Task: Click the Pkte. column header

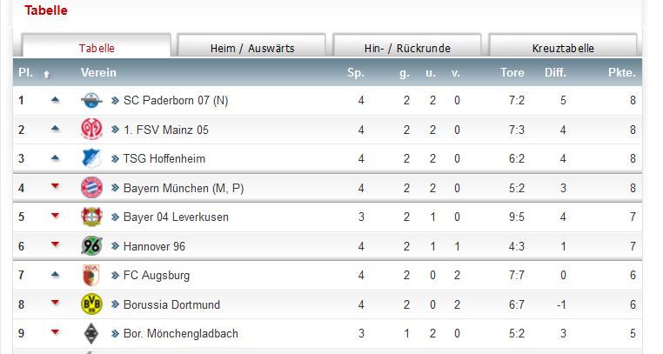Action: tap(622, 73)
